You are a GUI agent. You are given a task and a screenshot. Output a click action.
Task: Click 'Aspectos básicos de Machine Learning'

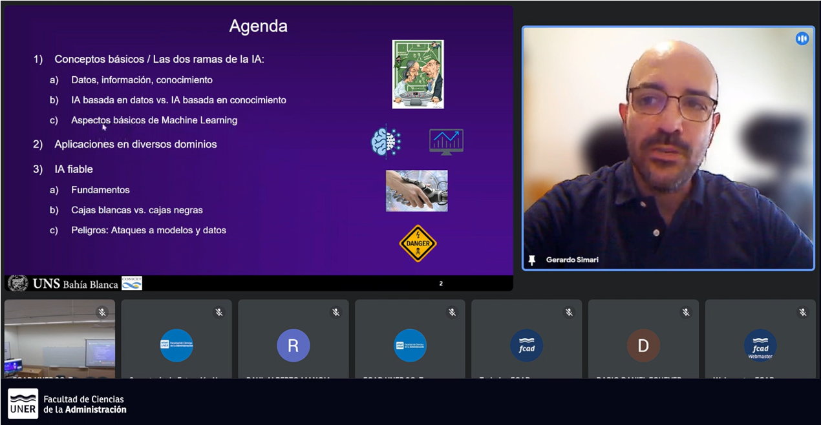tap(154, 120)
